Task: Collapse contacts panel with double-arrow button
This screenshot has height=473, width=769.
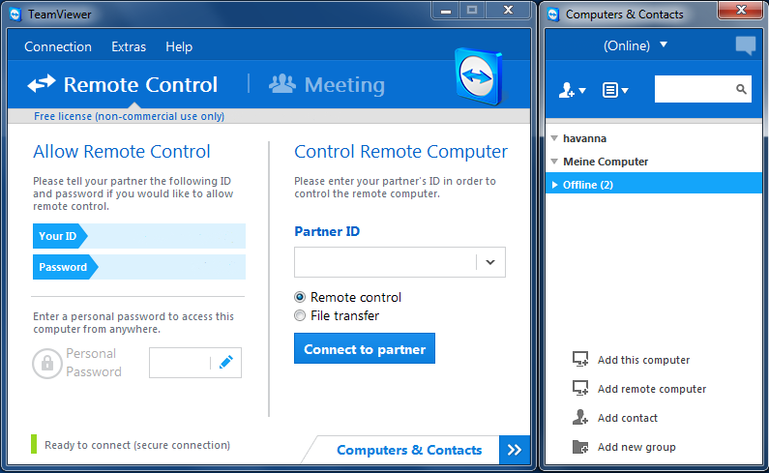Action: point(515,450)
